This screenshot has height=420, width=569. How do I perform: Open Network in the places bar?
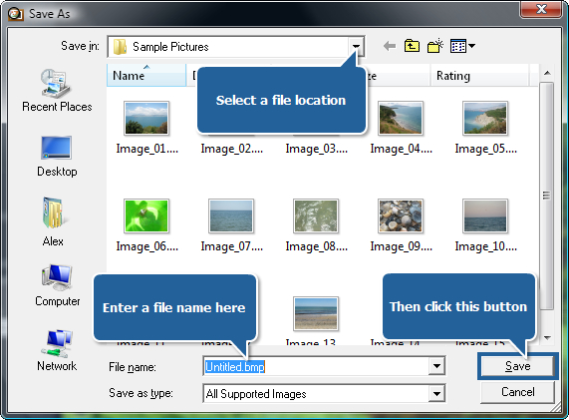(x=57, y=351)
